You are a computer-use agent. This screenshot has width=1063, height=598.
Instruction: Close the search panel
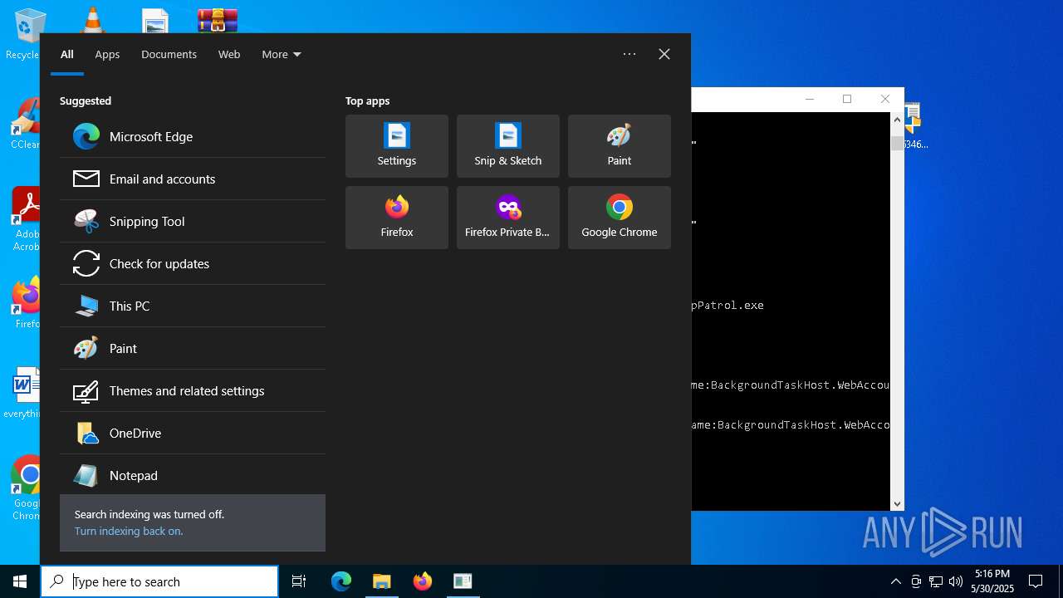pos(664,54)
